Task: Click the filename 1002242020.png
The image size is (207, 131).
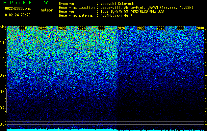Action: click(17, 9)
